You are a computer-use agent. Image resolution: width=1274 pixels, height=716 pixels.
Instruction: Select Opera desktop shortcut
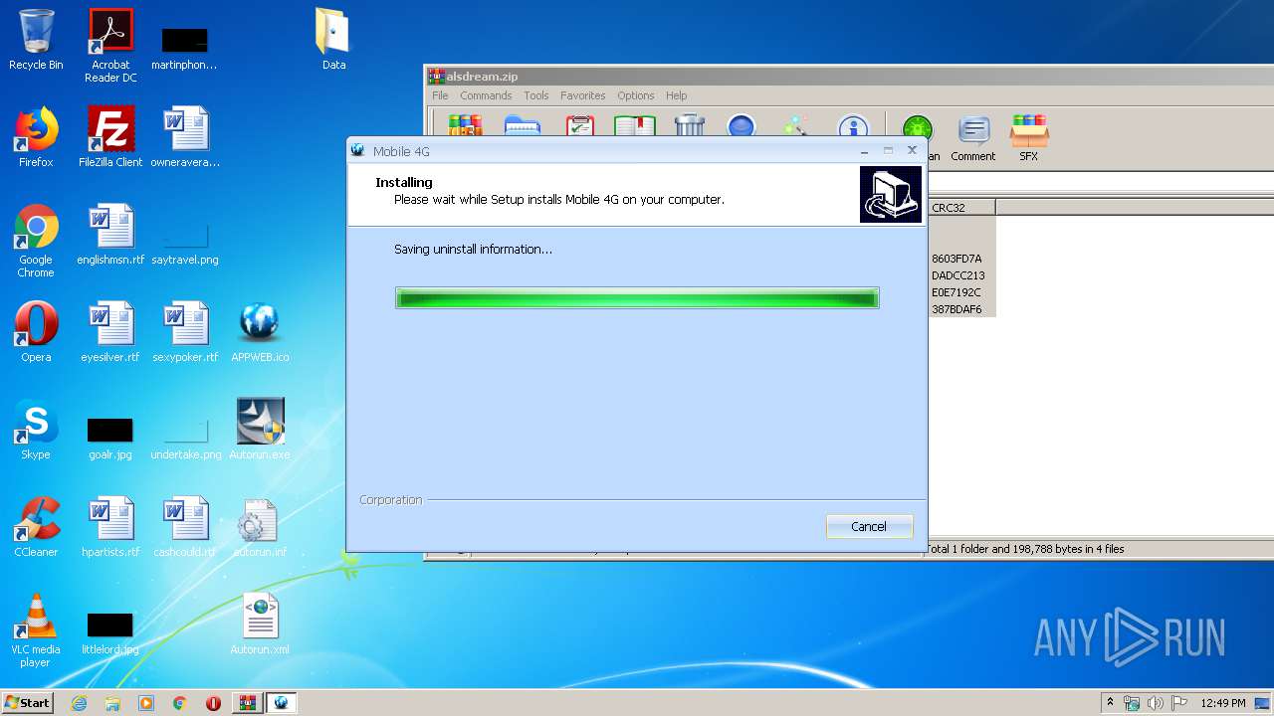click(x=36, y=332)
